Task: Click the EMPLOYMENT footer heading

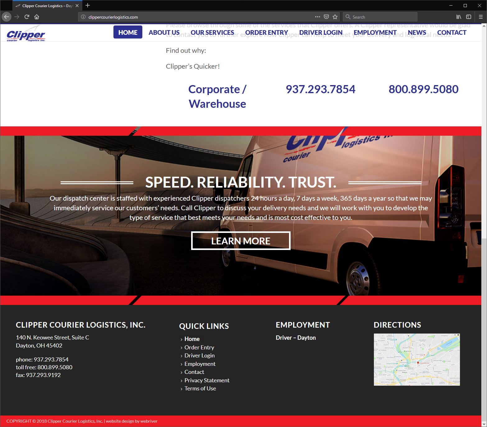Action: [303, 325]
